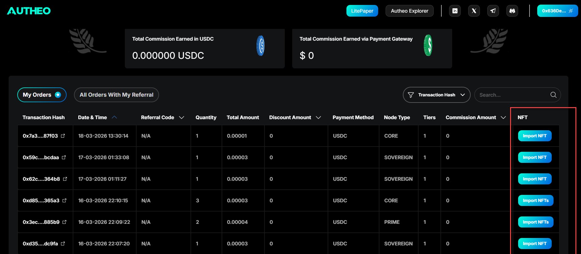Open external link icon for 0xd85....365a3

click(64, 200)
